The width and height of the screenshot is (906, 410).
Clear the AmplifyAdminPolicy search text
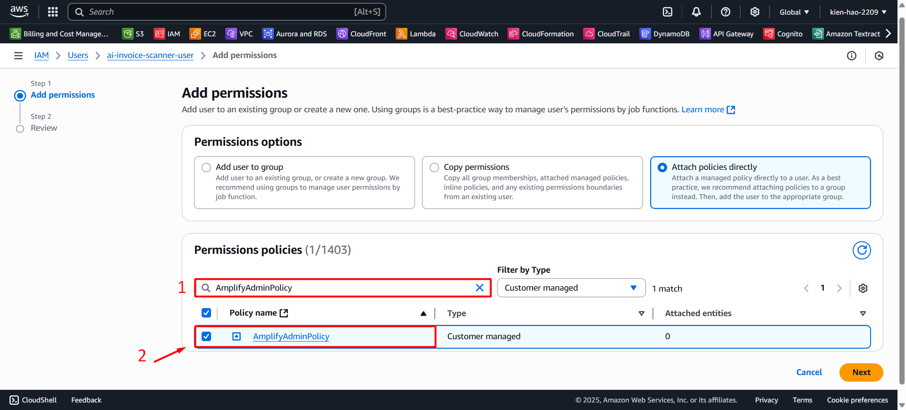(480, 288)
